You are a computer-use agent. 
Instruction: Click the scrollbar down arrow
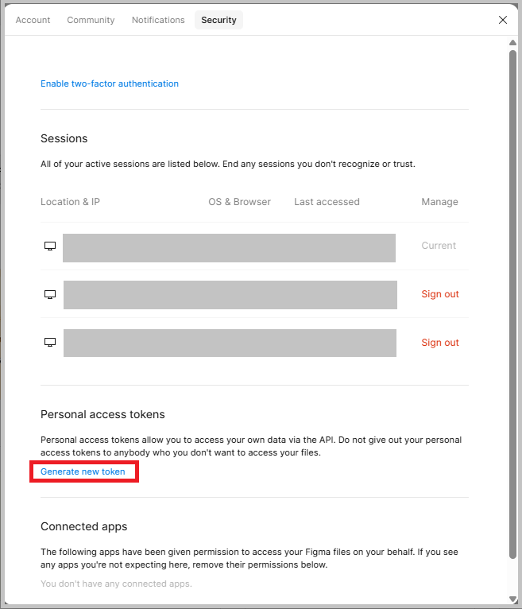[x=512, y=599]
